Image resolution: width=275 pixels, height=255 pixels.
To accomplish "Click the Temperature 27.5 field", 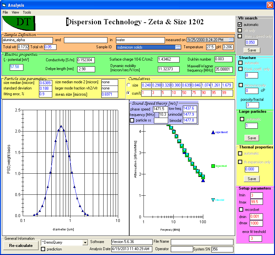I will (x=211, y=47).
